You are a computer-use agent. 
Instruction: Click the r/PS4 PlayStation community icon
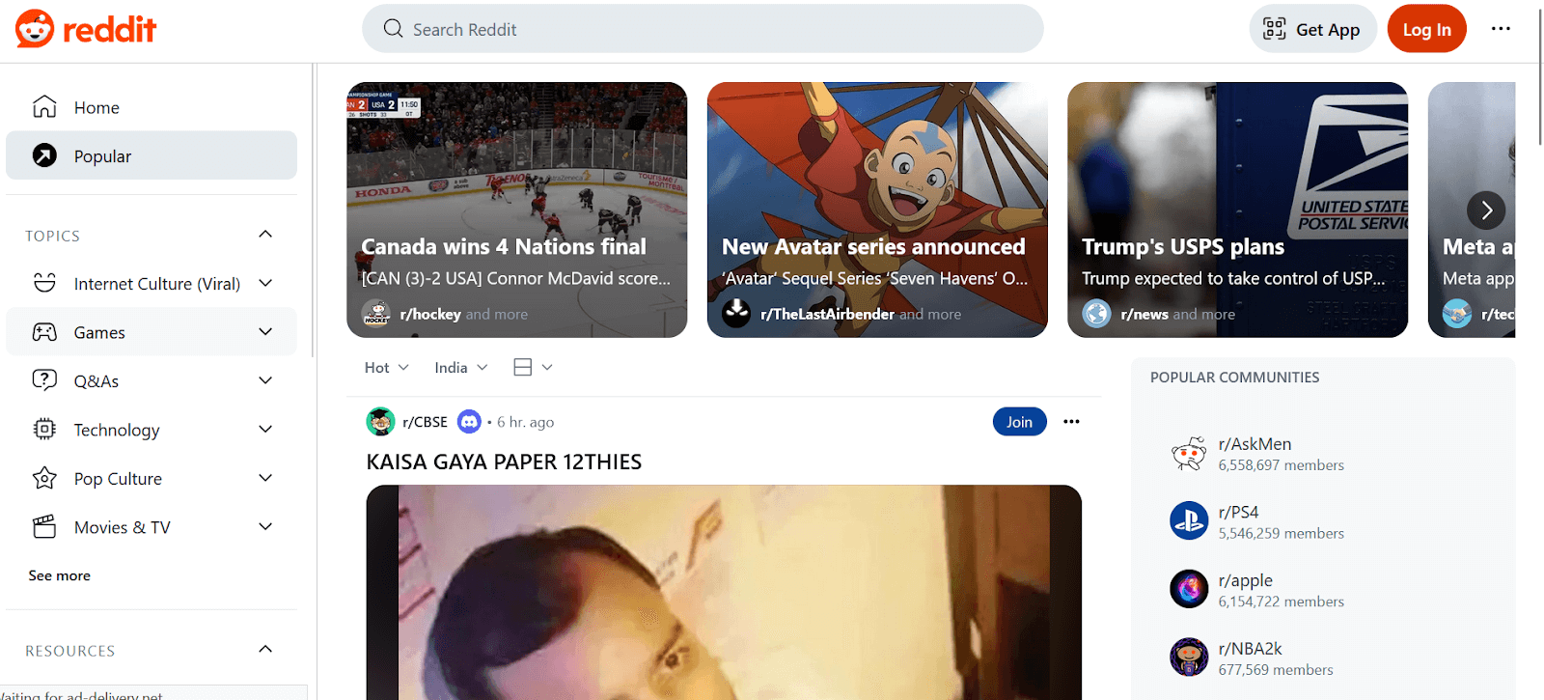point(1189,521)
